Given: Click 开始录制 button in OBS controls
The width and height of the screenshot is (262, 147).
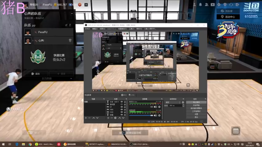Looking at the screenshot, I should point(196,105).
